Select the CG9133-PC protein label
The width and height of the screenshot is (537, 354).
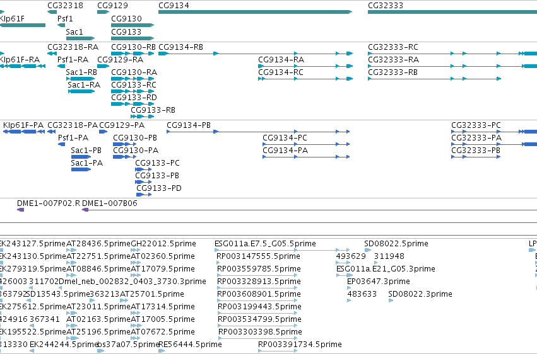(x=158, y=163)
